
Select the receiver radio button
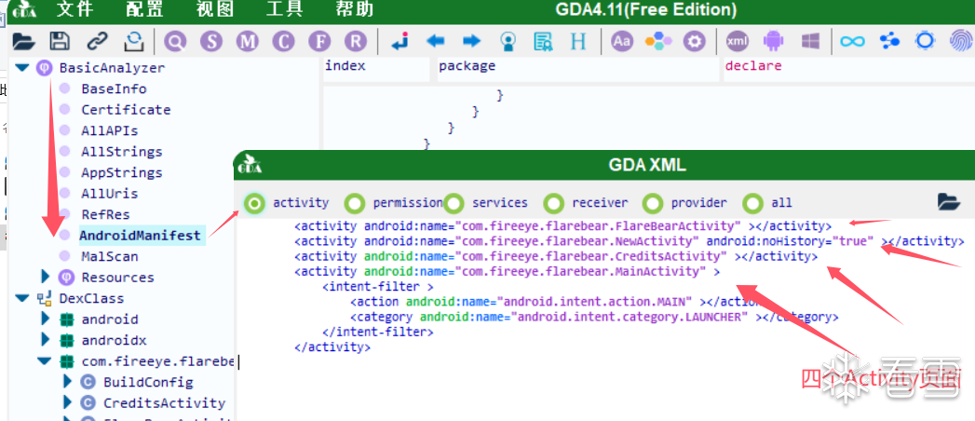coord(553,203)
